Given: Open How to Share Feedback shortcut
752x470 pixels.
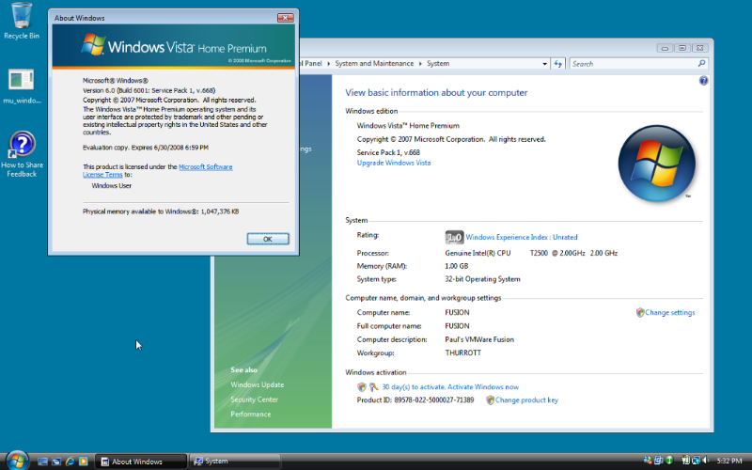Looking at the screenshot, I should tap(22, 154).
